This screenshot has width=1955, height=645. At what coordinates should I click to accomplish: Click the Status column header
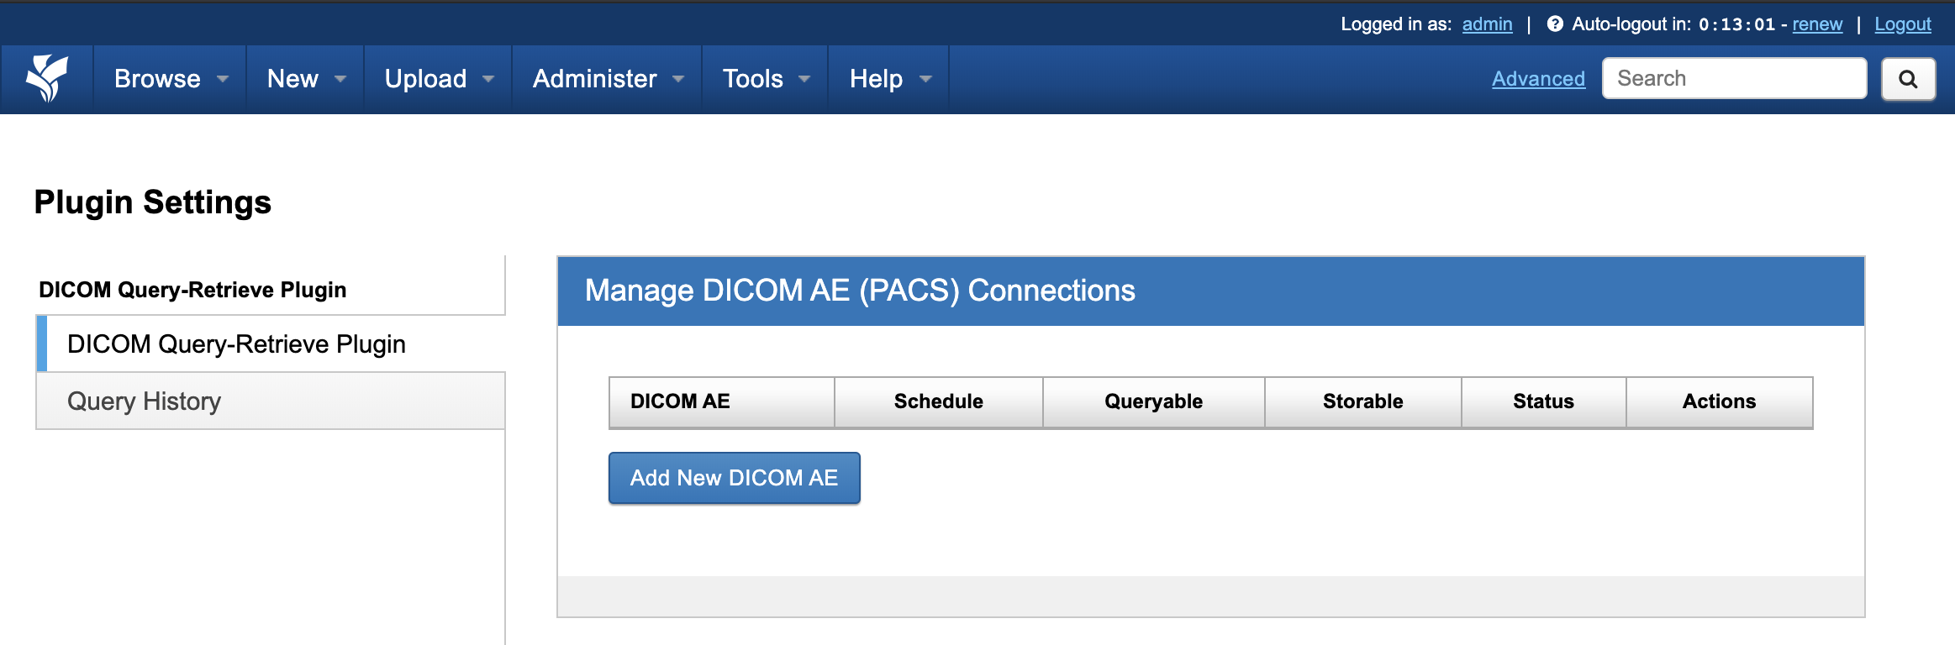[1543, 401]
